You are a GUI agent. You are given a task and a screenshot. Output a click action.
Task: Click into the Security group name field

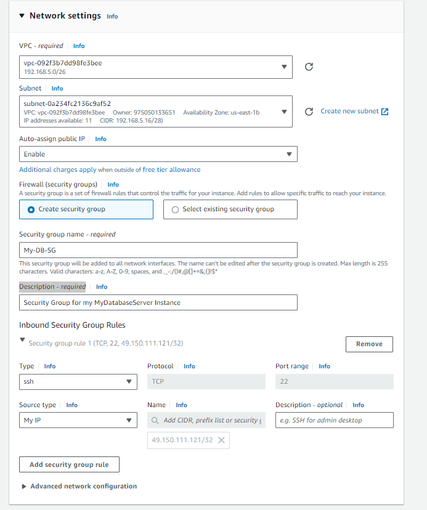pyautogui.click(x=158, y=250)
